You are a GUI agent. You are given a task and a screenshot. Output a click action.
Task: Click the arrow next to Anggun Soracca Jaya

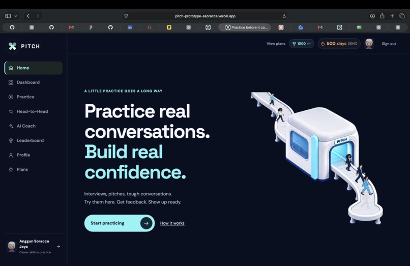[58, 246]
